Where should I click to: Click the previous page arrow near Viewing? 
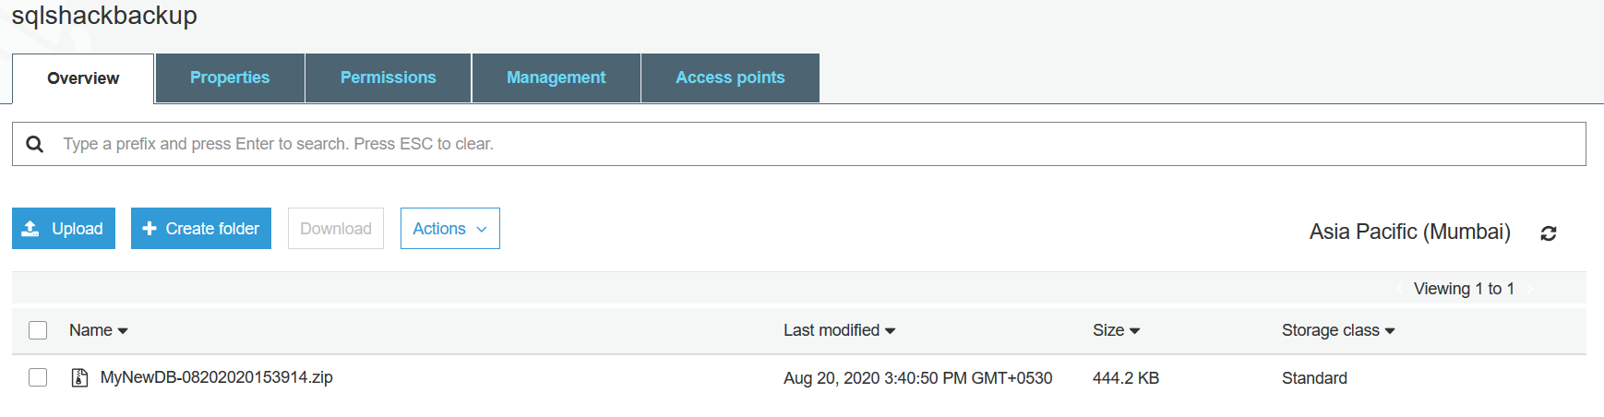click(1399, 289)
